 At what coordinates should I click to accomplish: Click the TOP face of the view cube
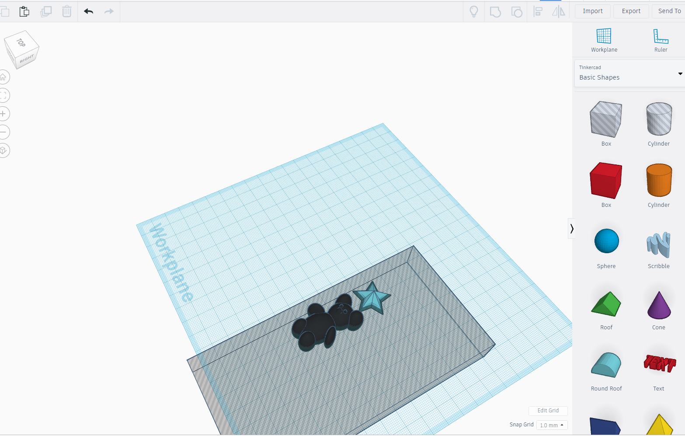pos(21,42)
